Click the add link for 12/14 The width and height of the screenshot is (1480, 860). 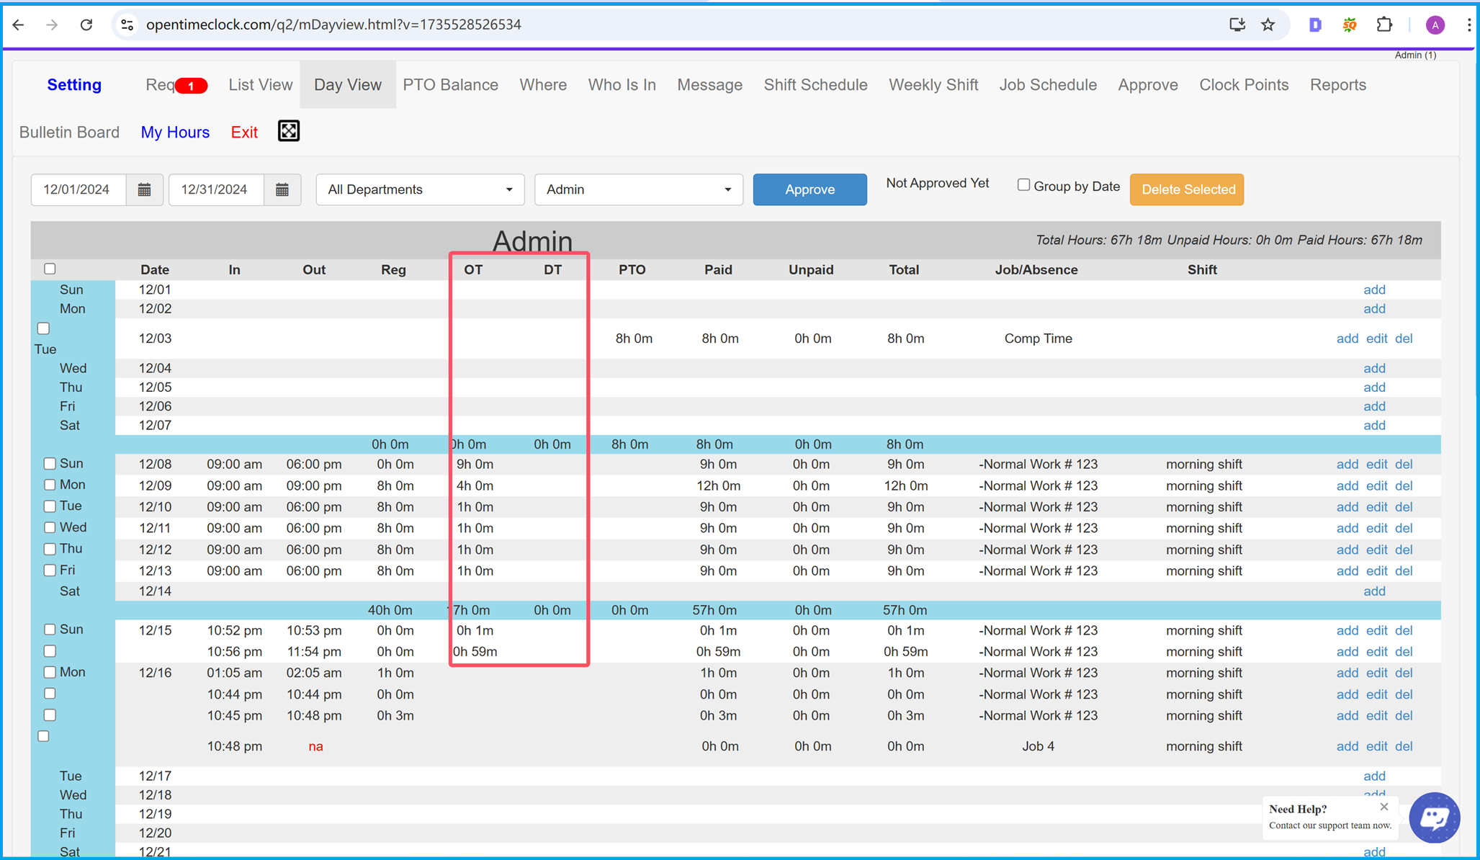pyautogui.click(x=1373, y=591)
